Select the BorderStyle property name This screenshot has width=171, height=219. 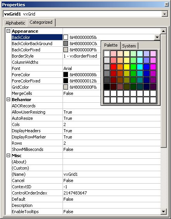(x=23, y=56)
